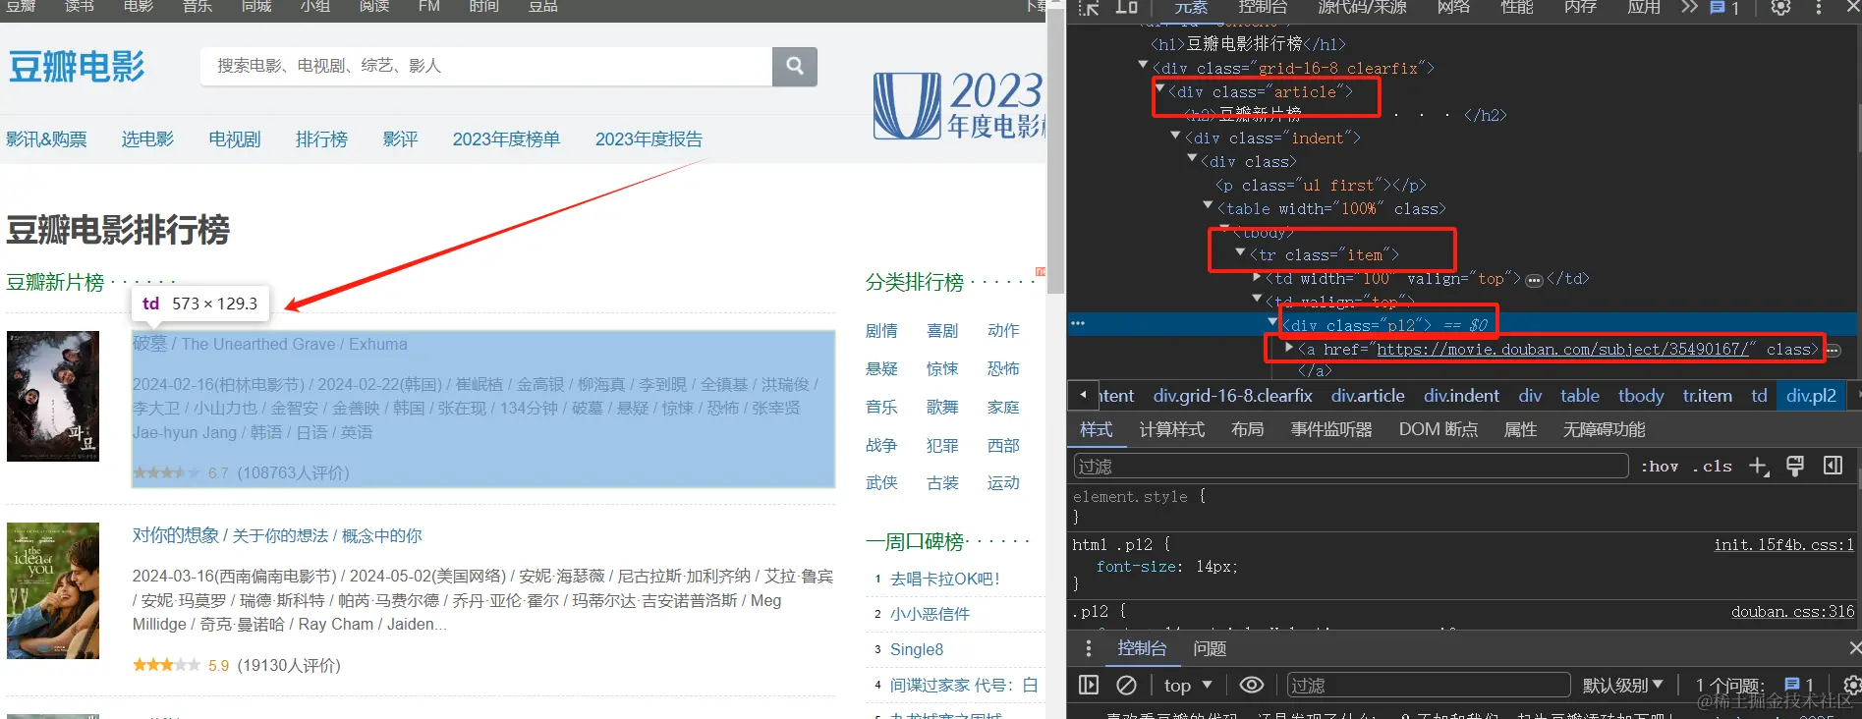Toggle rendering emulation paintbrush icon in Styles
The height and width of the screenshot is (719, 1862).
coord(1795,466)
